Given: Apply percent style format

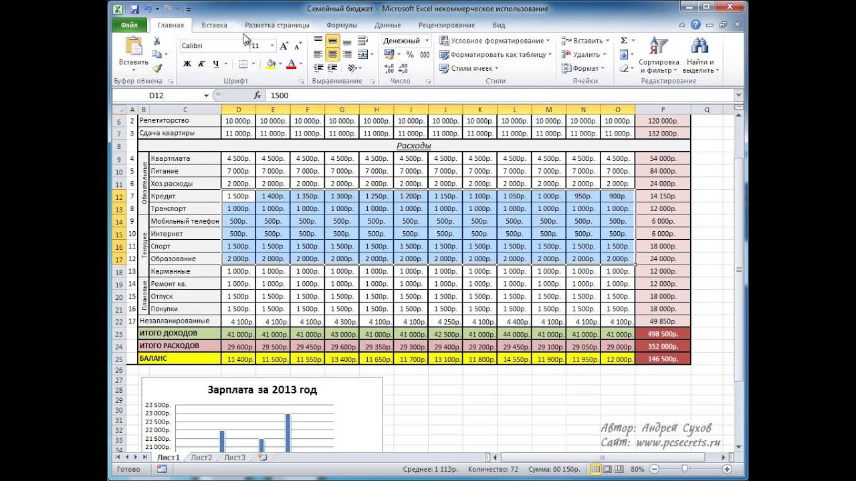Looking at the screenshot, I should [x=409, y=55].
